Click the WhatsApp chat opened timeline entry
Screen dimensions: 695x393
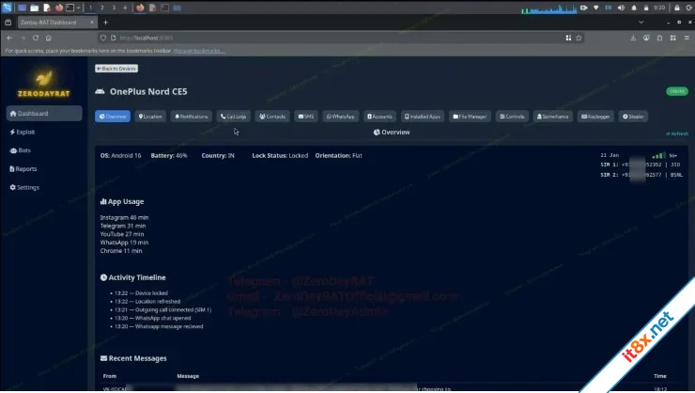pos(152,318)
